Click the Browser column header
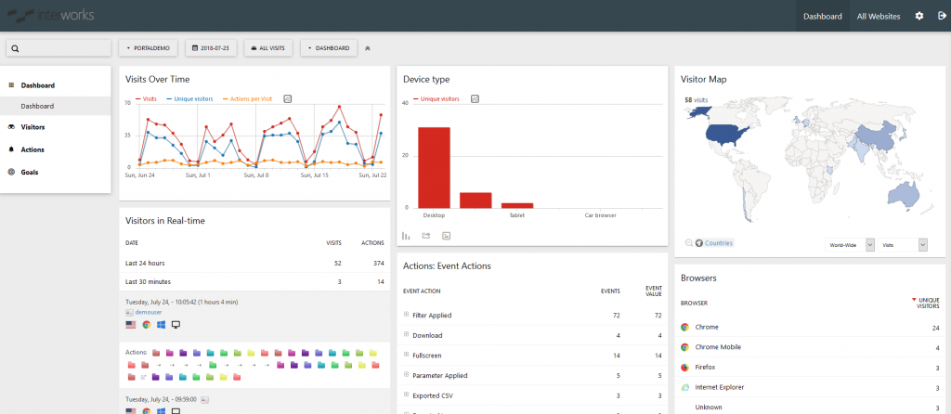951x414 pixels. [694, 304]
